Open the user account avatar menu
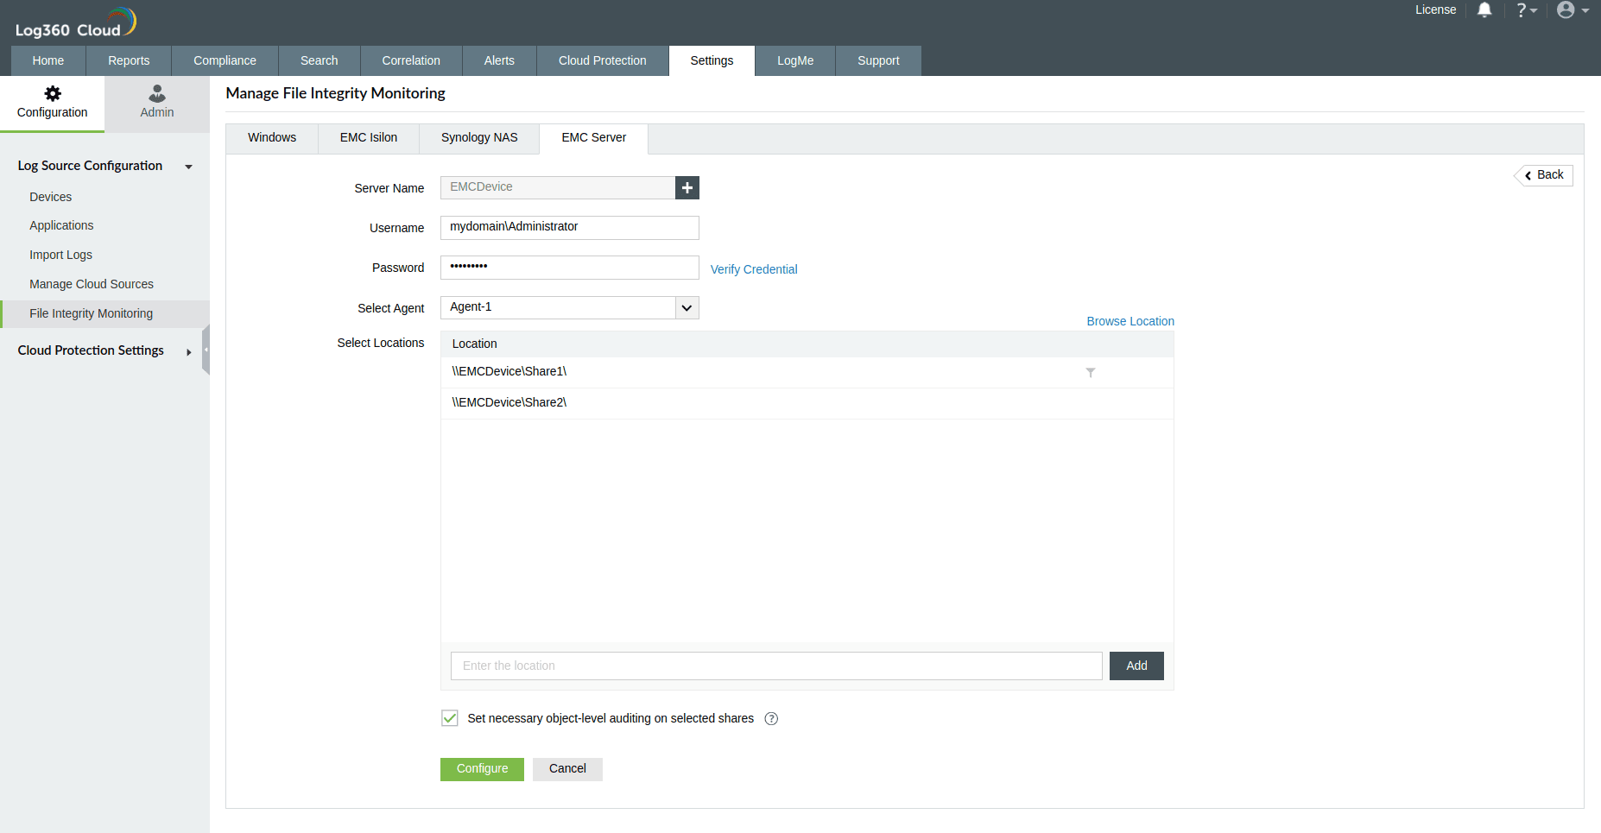1601x833 pixels. click(x=1573, y=10)
